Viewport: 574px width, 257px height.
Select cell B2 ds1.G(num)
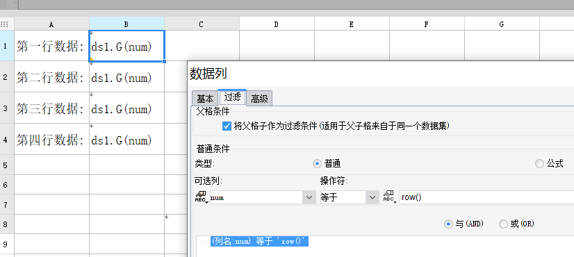click(x=126, y=77)
